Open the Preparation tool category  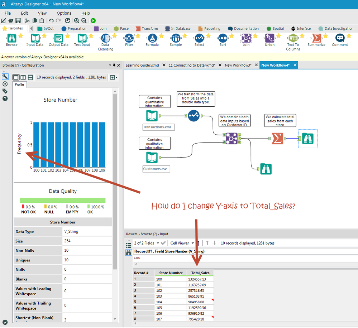coord(74,29)
